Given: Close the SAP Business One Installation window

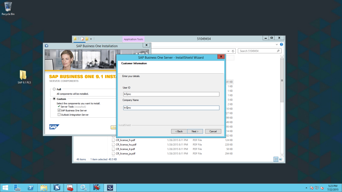Looking at the screenshot, I should (146, 45).
